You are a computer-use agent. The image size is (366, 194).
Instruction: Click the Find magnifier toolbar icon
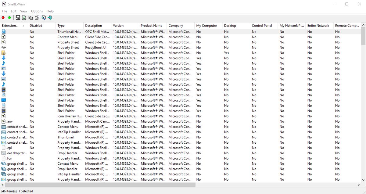44,18
